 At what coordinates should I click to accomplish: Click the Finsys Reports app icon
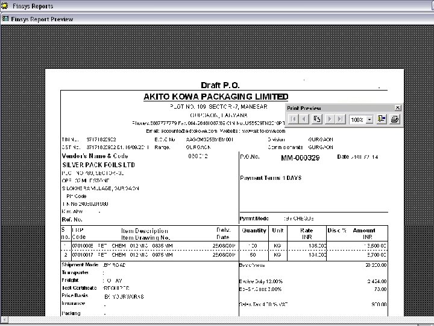[x=4, y=6]
